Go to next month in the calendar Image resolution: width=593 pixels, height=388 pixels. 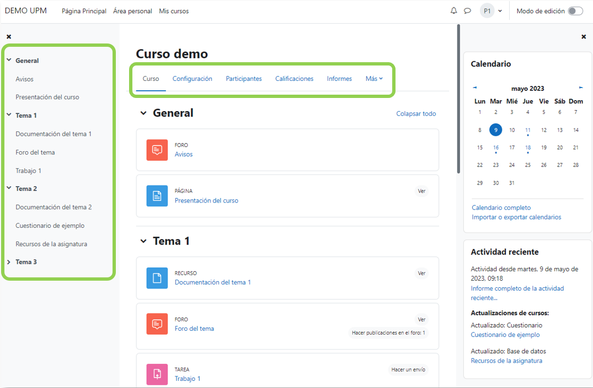(x=581, y=87)
